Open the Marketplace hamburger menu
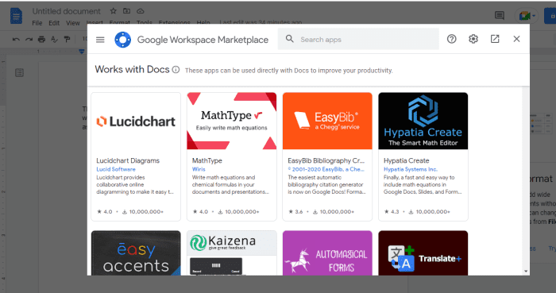Image resolution: width=556 pixels, height=293 pixels. tap(100, 40)
